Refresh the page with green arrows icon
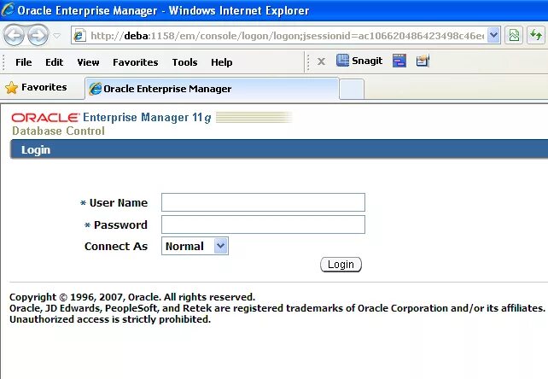The height and width of the screenshot is (379, 548). (x=536, y=35)
